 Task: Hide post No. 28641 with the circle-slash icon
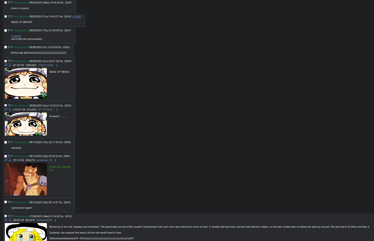click(x=9, y=156)
